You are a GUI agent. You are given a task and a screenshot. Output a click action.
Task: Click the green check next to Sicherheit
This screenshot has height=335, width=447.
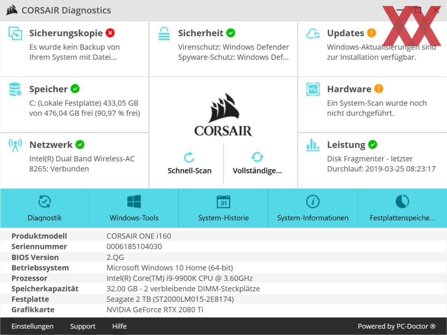click(231, 33)
